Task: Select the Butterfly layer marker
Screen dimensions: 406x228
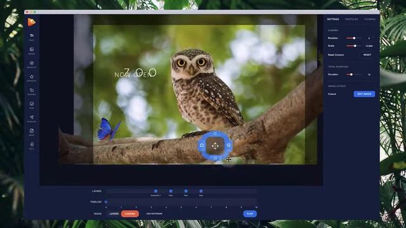Action: 155,191
